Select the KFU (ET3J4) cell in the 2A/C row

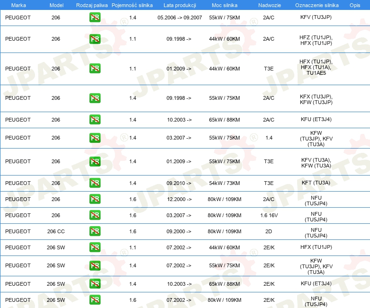[x=316, y=119]
